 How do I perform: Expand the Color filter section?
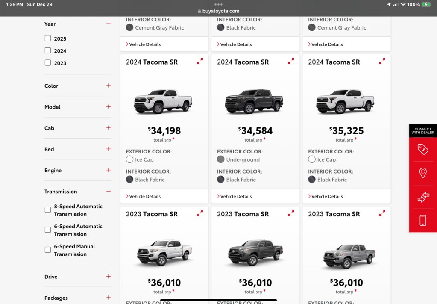(x=109, y=86)
